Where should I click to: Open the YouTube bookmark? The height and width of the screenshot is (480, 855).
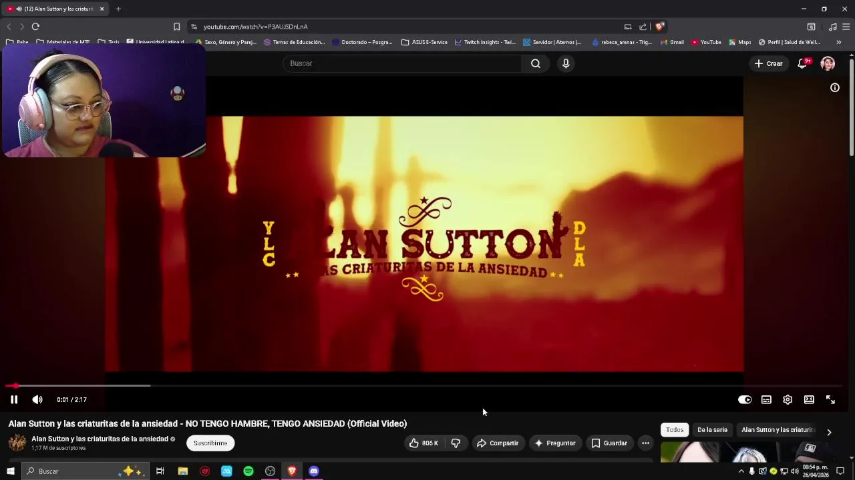(x=706, y=42)
